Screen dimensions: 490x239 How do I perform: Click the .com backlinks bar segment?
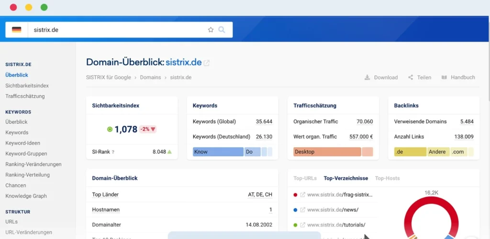click(x=459, y=152)
